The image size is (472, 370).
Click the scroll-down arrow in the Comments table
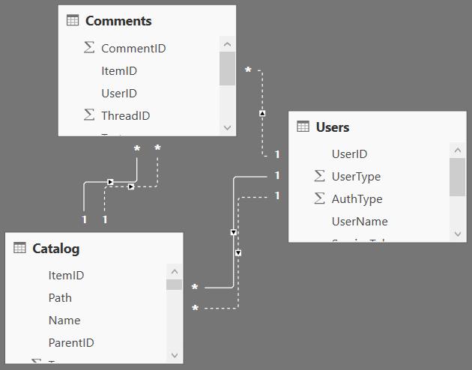pyautogui.click(x=227, y=128)
